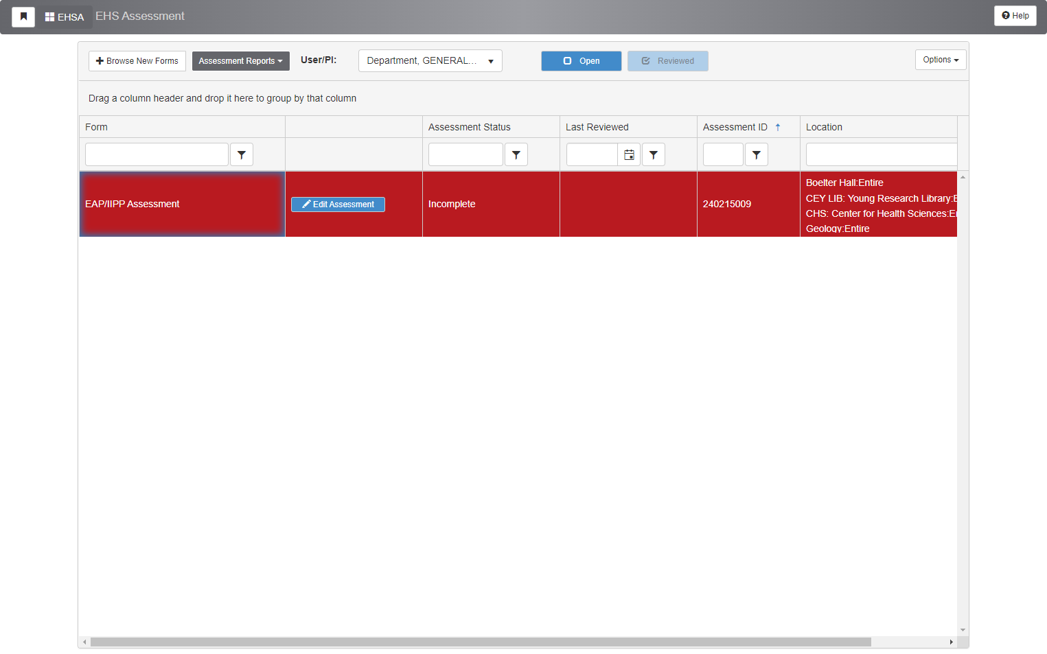Image resolution: width=1047 pixels, height=654 pixels.
Task: Click Edit Assessment button
Action: pos(338,205)
